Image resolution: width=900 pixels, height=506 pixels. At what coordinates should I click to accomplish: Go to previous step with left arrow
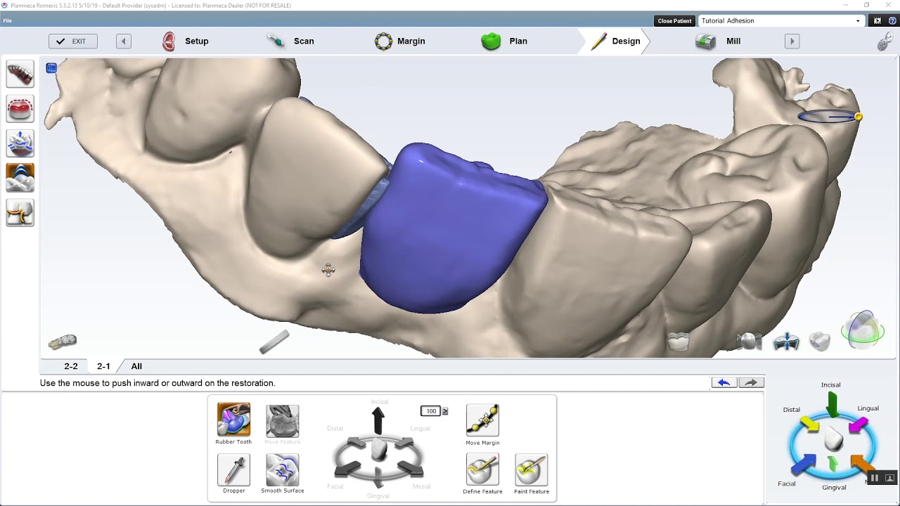pos(124,41)
